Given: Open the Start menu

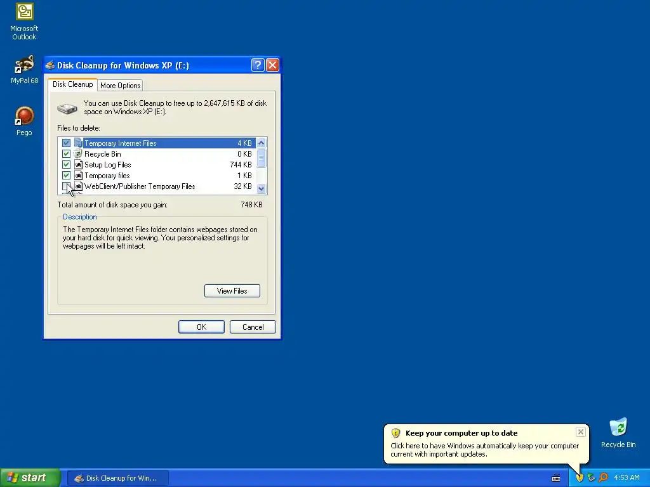Looking at the screenshot, I should pyautogui.click(x=30, y=477).
